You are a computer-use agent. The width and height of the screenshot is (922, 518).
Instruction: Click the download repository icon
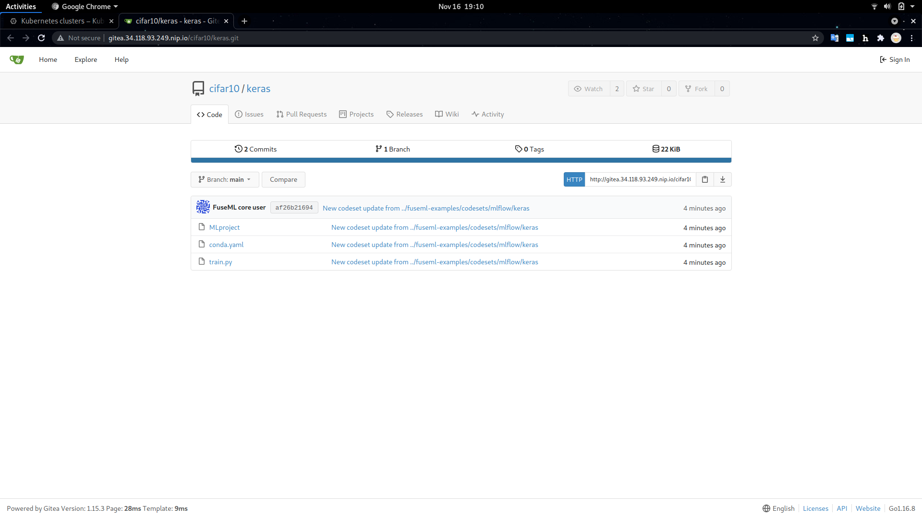pyautogui.click(x=723, y=179)
